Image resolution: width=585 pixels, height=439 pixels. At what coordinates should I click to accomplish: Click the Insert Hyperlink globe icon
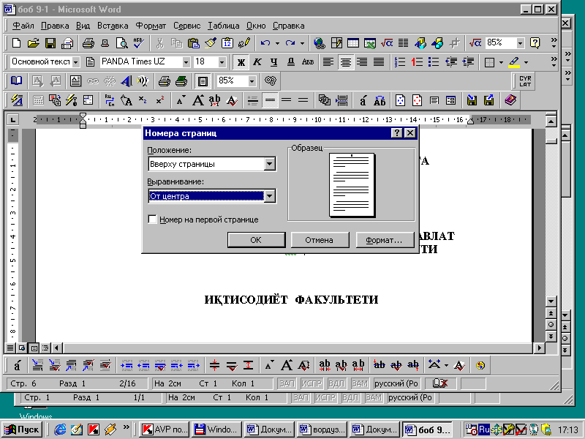tap(319, 43)
